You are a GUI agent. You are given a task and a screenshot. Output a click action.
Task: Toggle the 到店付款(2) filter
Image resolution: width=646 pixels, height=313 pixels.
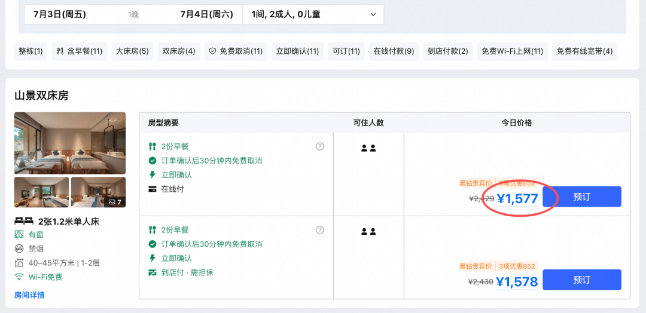pos(448,51)
